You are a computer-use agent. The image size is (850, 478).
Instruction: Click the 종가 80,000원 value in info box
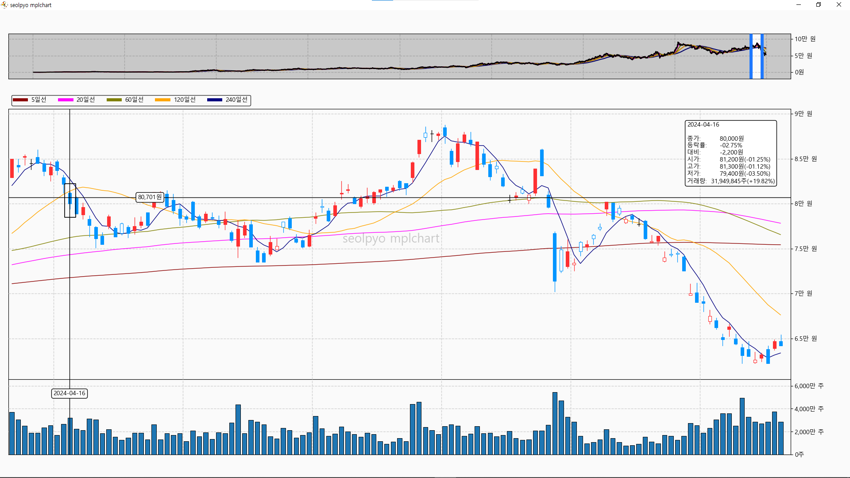pos(732,139)
